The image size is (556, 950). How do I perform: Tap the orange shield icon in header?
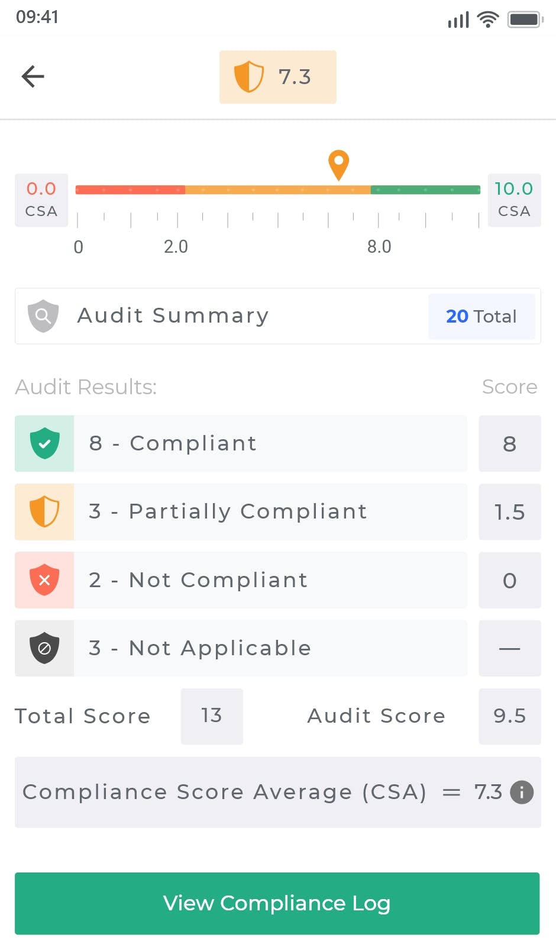[249, 77]
